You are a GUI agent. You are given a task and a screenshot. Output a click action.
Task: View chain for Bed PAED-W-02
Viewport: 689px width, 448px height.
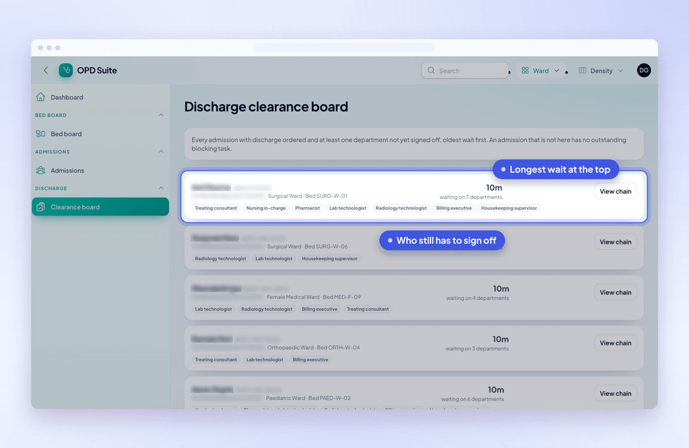[615, 393]
